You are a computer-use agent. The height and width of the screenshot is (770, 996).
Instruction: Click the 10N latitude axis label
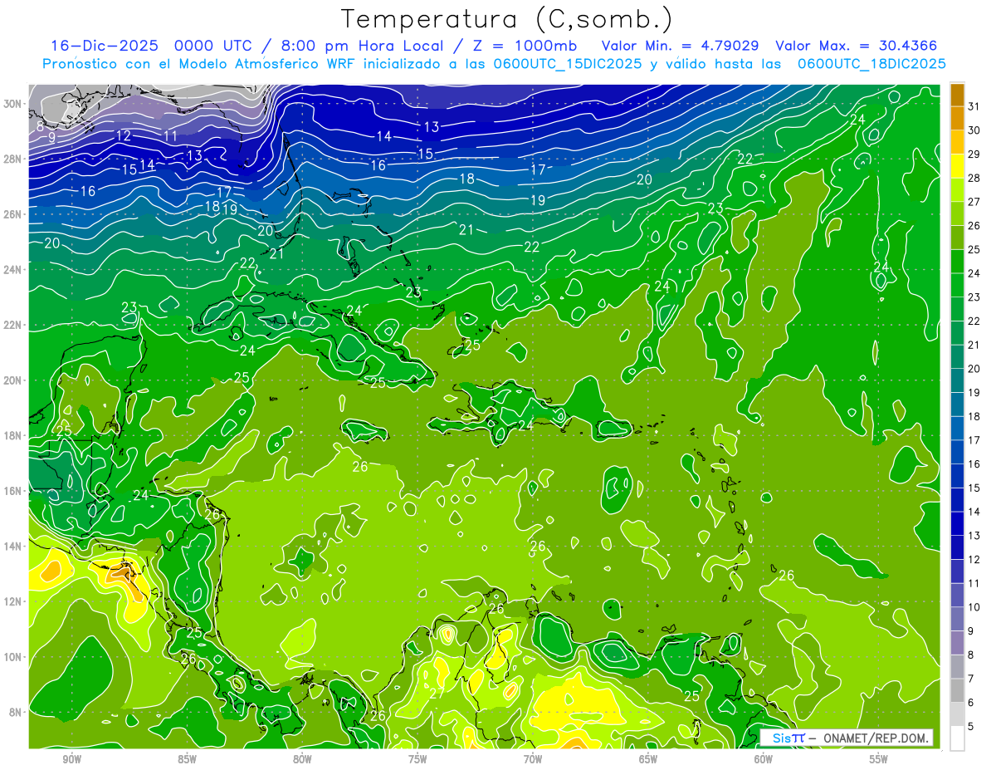(13, 657)
